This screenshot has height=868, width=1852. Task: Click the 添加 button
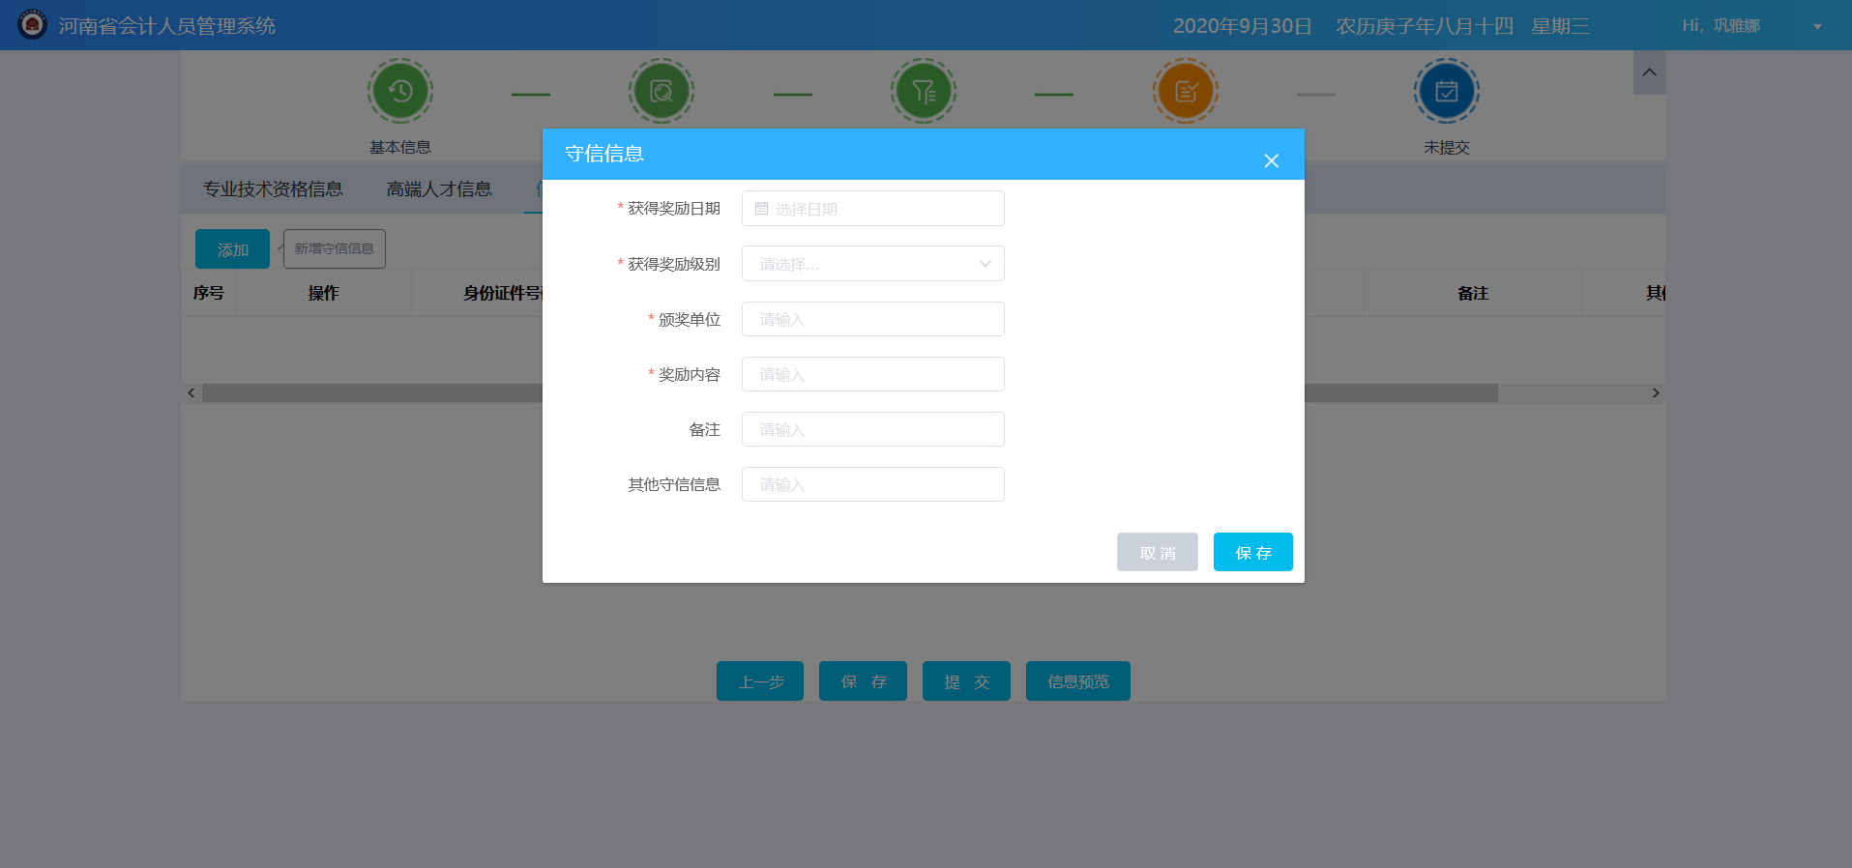[232, 250]
